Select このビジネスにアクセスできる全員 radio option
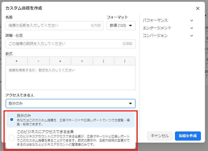 pyautogui.click(x=12, y=138)
